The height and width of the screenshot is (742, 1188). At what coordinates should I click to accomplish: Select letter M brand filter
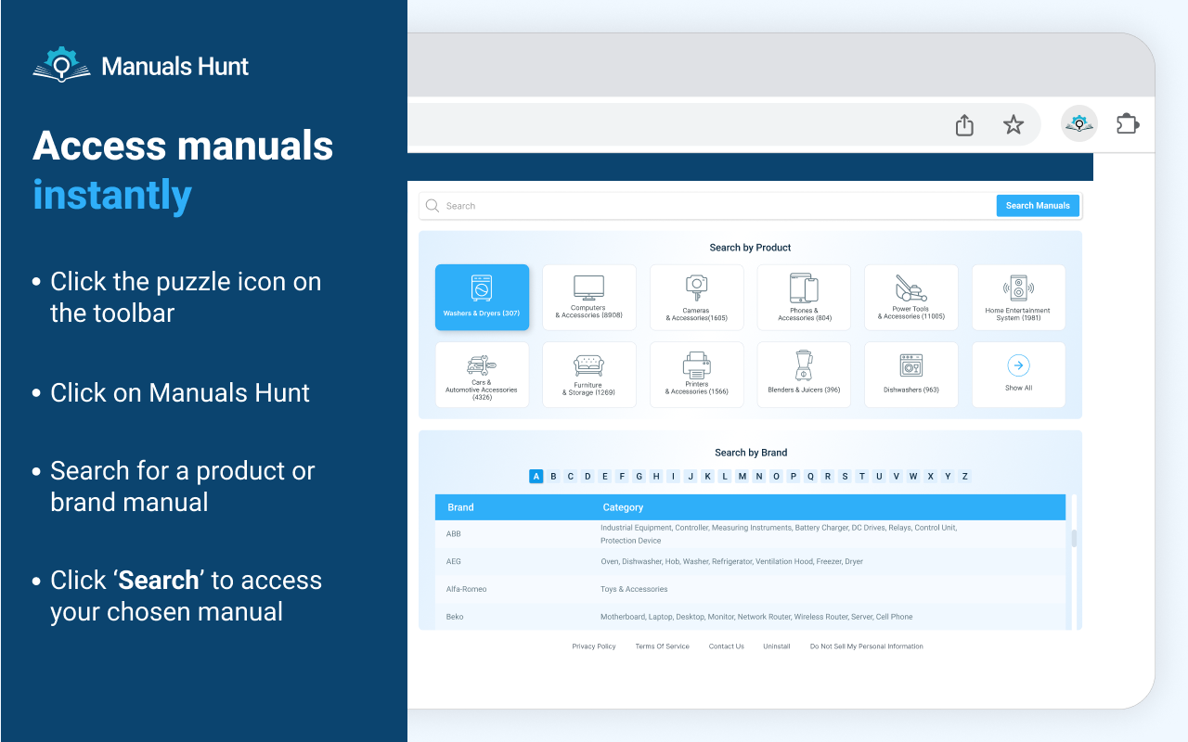742,477
